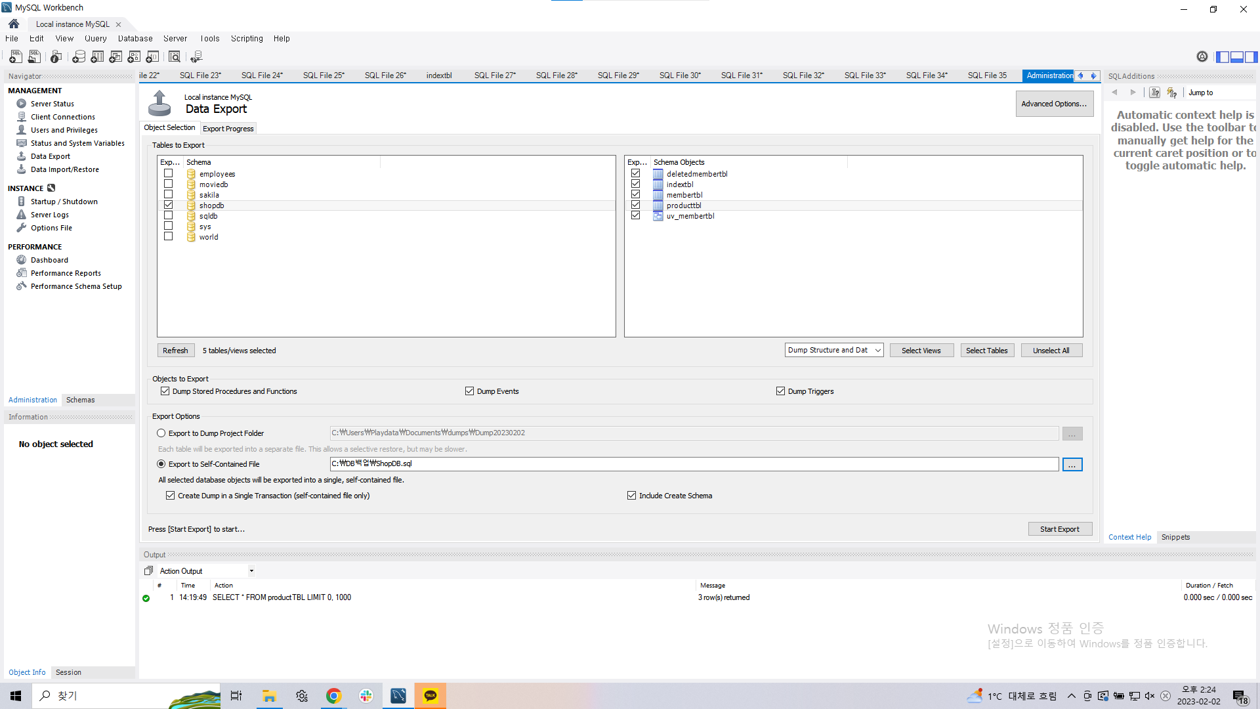
Task: Toggle Dump Stored Procedures and Functions
Action: coord(165,391)
